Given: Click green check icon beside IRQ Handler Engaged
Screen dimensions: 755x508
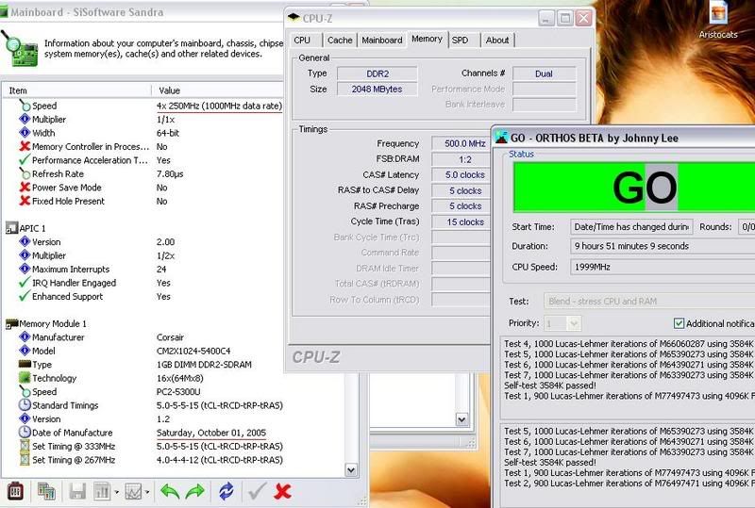Looking at the screenshot, I should [25, 283].
